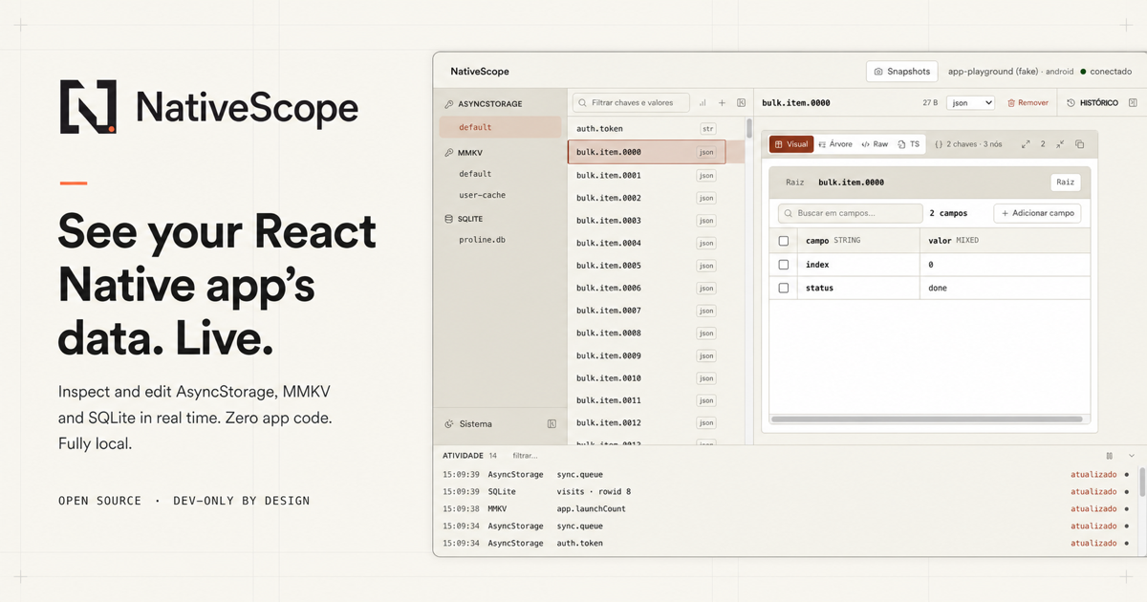
Task: Click the conectado status indicator
Action: pyautogui.click(x=1106, y=72)
